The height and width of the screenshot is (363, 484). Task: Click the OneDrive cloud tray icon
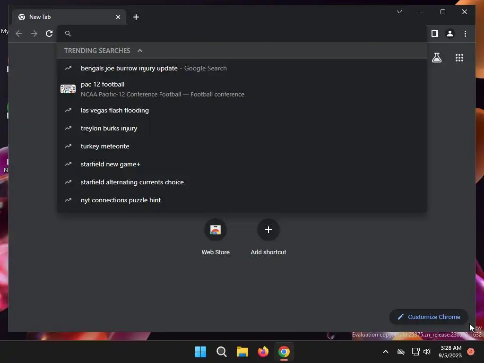click(x=401, y=352)
